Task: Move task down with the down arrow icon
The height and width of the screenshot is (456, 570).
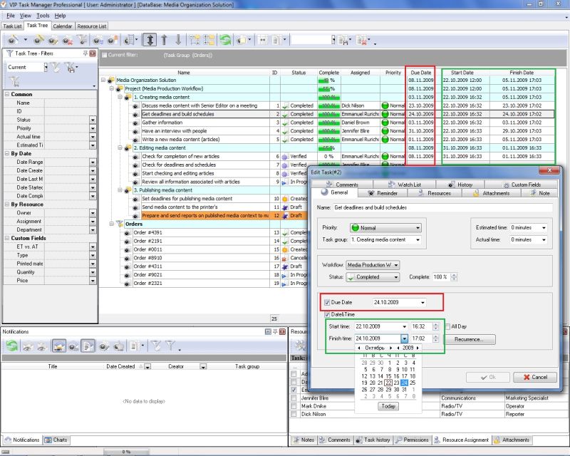Action: (x=178, y=40)
